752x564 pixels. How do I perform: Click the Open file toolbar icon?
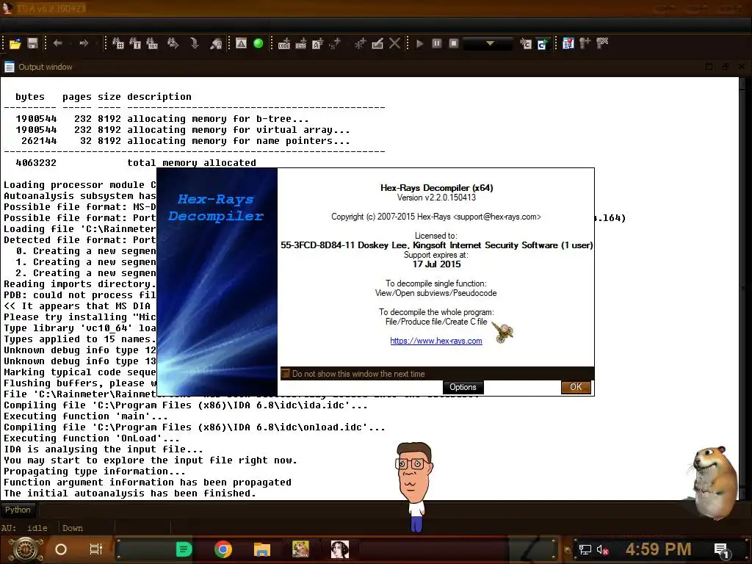coord(15,43)
